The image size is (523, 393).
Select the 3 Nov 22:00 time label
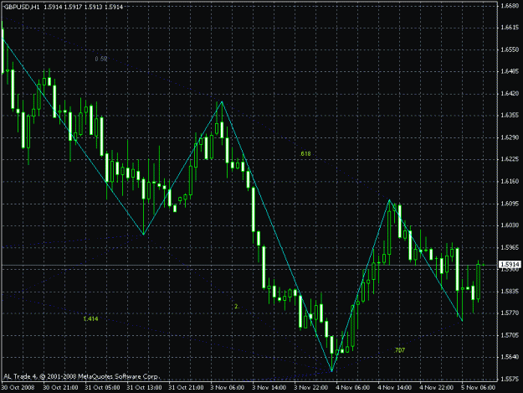pos(310,388)
